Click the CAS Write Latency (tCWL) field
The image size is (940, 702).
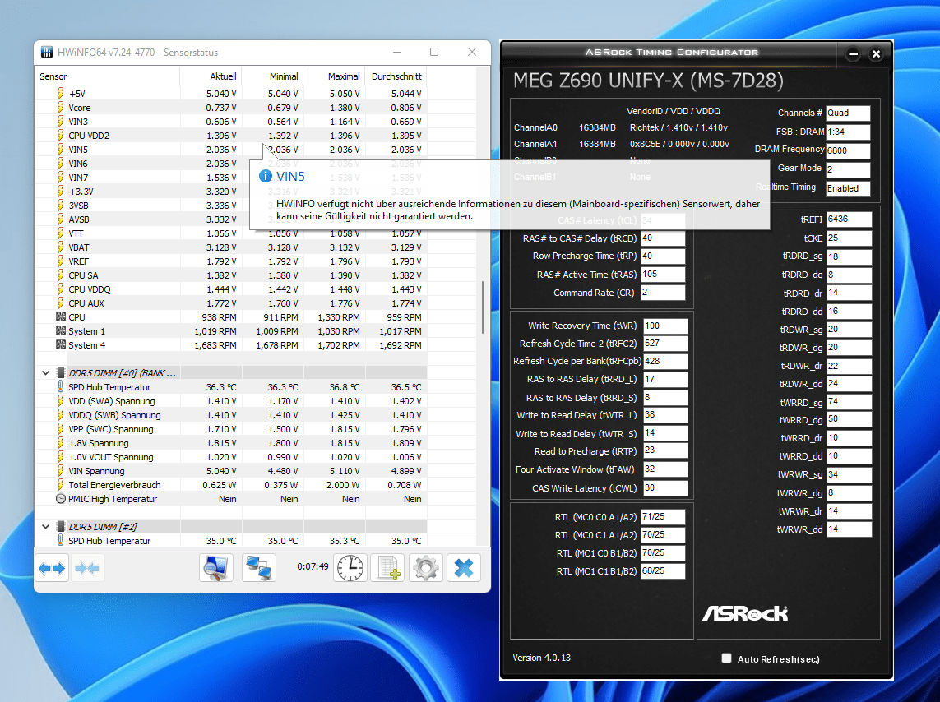tap(665, 487)
